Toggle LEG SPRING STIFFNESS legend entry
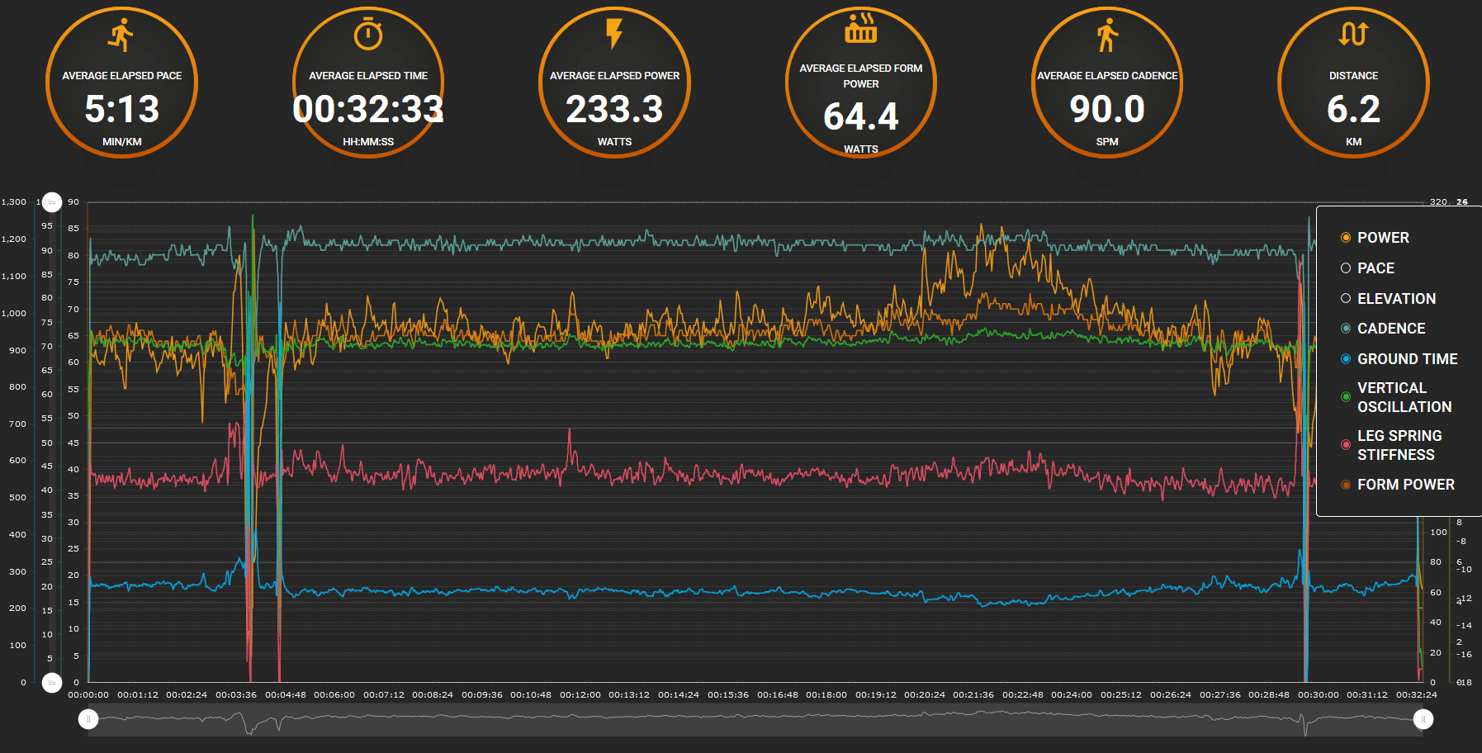Viewport: 1482px width, 753px height. coord(1399,445)
